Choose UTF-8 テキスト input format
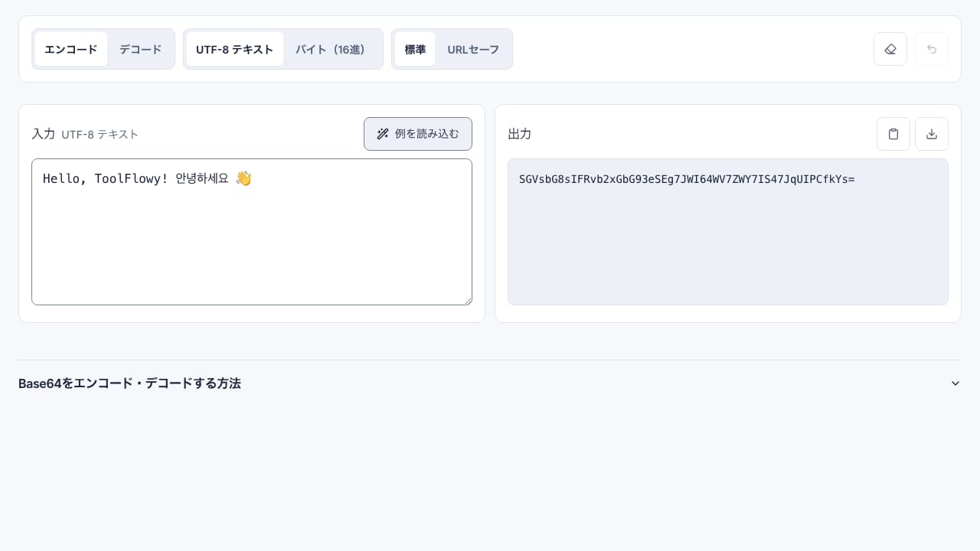 pos(234,49)
